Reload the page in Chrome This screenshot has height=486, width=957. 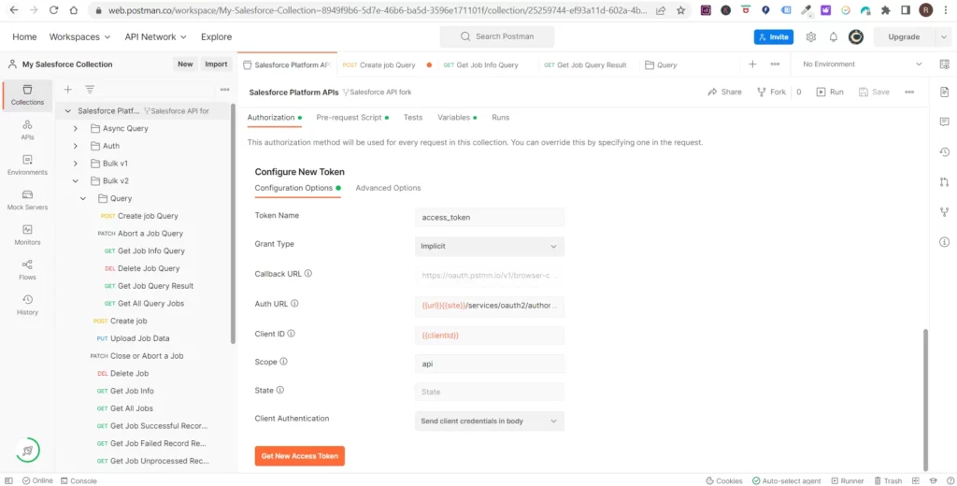pyautogui.click(x=53, y=10)
